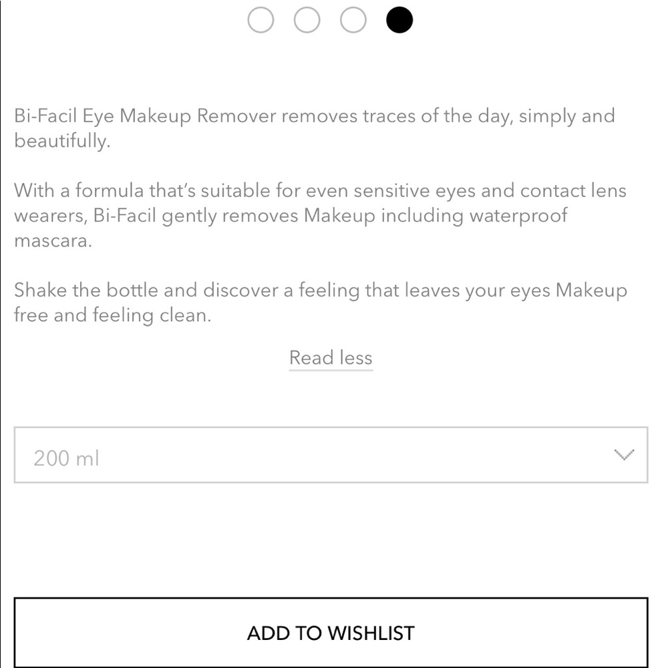Open the 200 ml size dropdown
The width and height of the screenshot is (668, 668).
pos(331,455)
